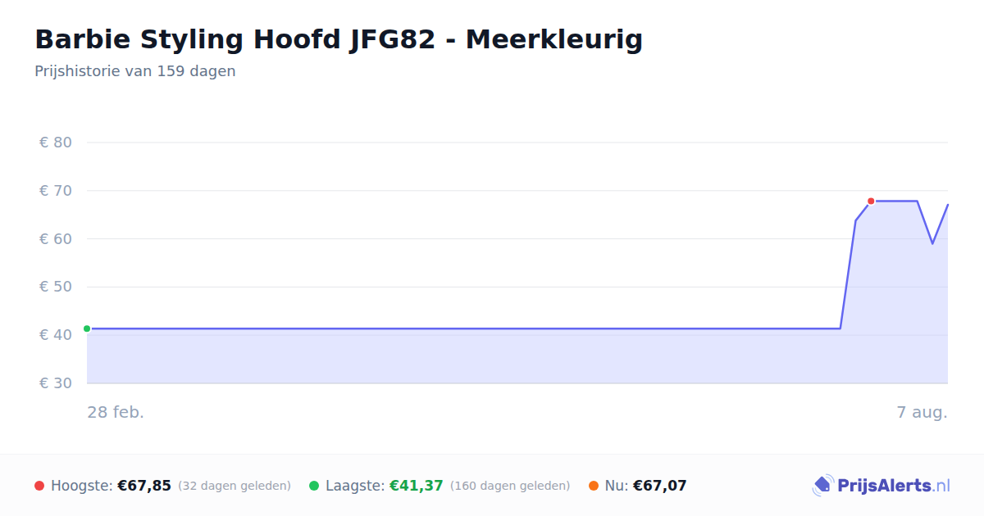The image size is (984, 516).
Task: Click the 32 dagen geleden note
Action: click(235, 486)
